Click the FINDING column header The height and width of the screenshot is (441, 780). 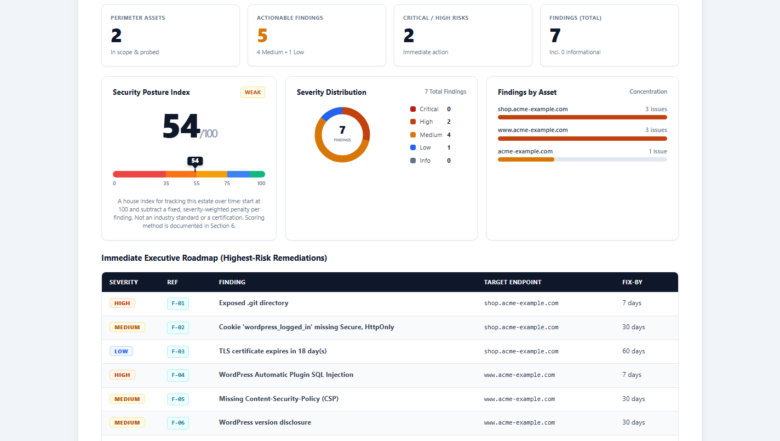(232, 282)
